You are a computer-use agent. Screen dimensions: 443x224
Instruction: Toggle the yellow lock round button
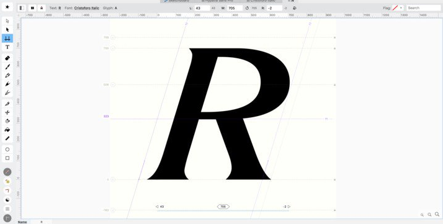tap(7, 181)
